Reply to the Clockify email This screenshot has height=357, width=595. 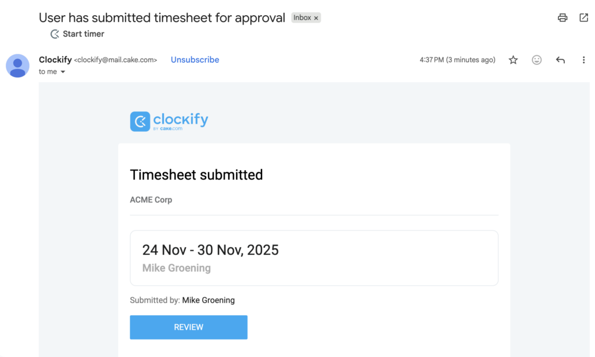coord(560,60)
